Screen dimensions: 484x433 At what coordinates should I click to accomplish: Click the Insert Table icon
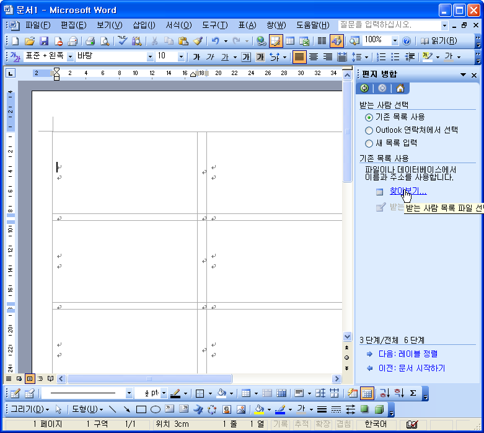(x=290, y=41)
